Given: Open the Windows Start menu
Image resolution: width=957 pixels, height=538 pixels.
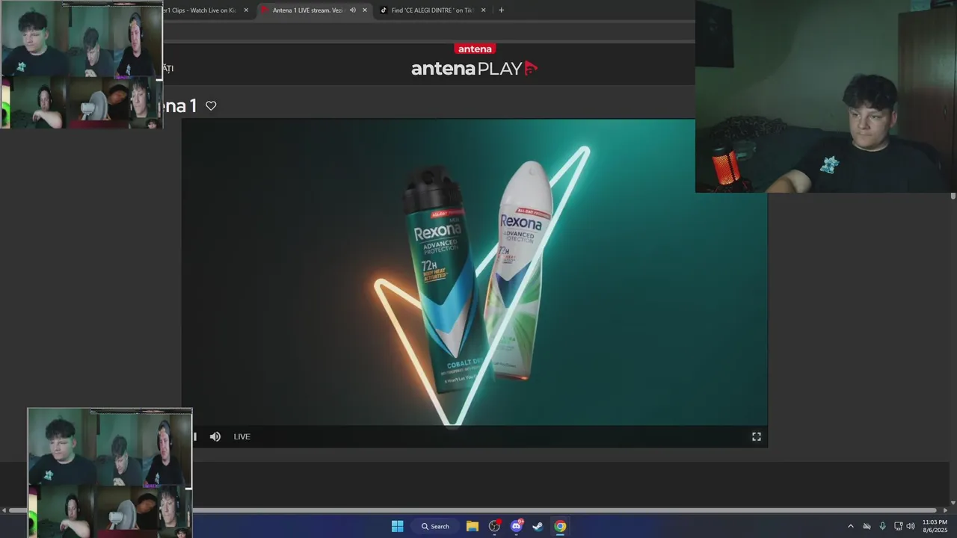Looking at the screenshot, I should pos(398,526).
